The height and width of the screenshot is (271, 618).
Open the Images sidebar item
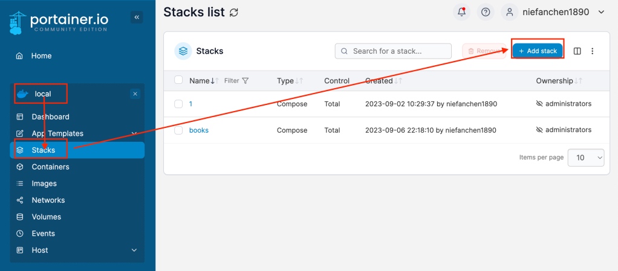tap(44, 183)
